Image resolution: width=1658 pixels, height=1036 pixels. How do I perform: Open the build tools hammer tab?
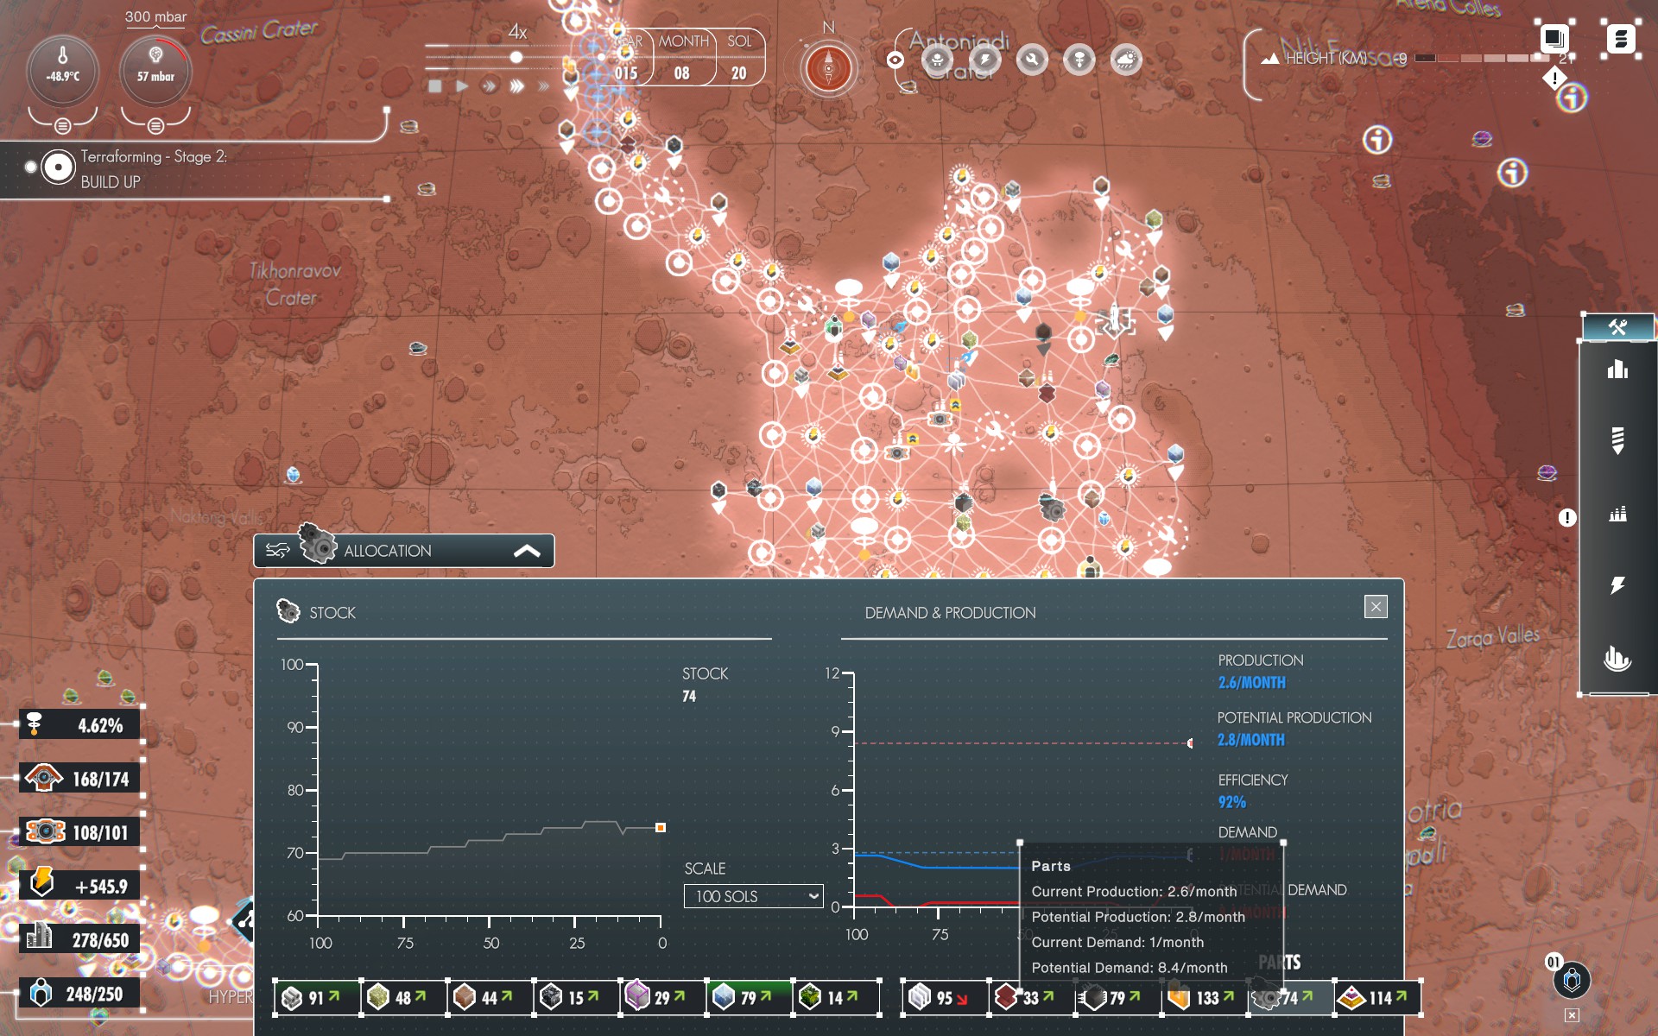[x=1617, y=327]
